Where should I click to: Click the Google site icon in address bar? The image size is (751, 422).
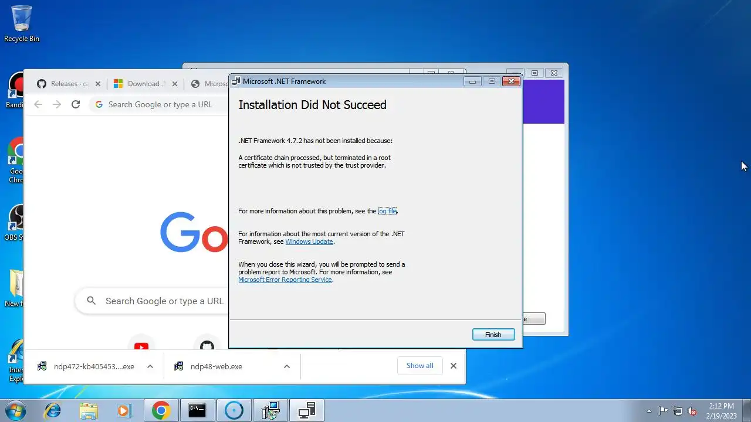click(x=99, y=104)
